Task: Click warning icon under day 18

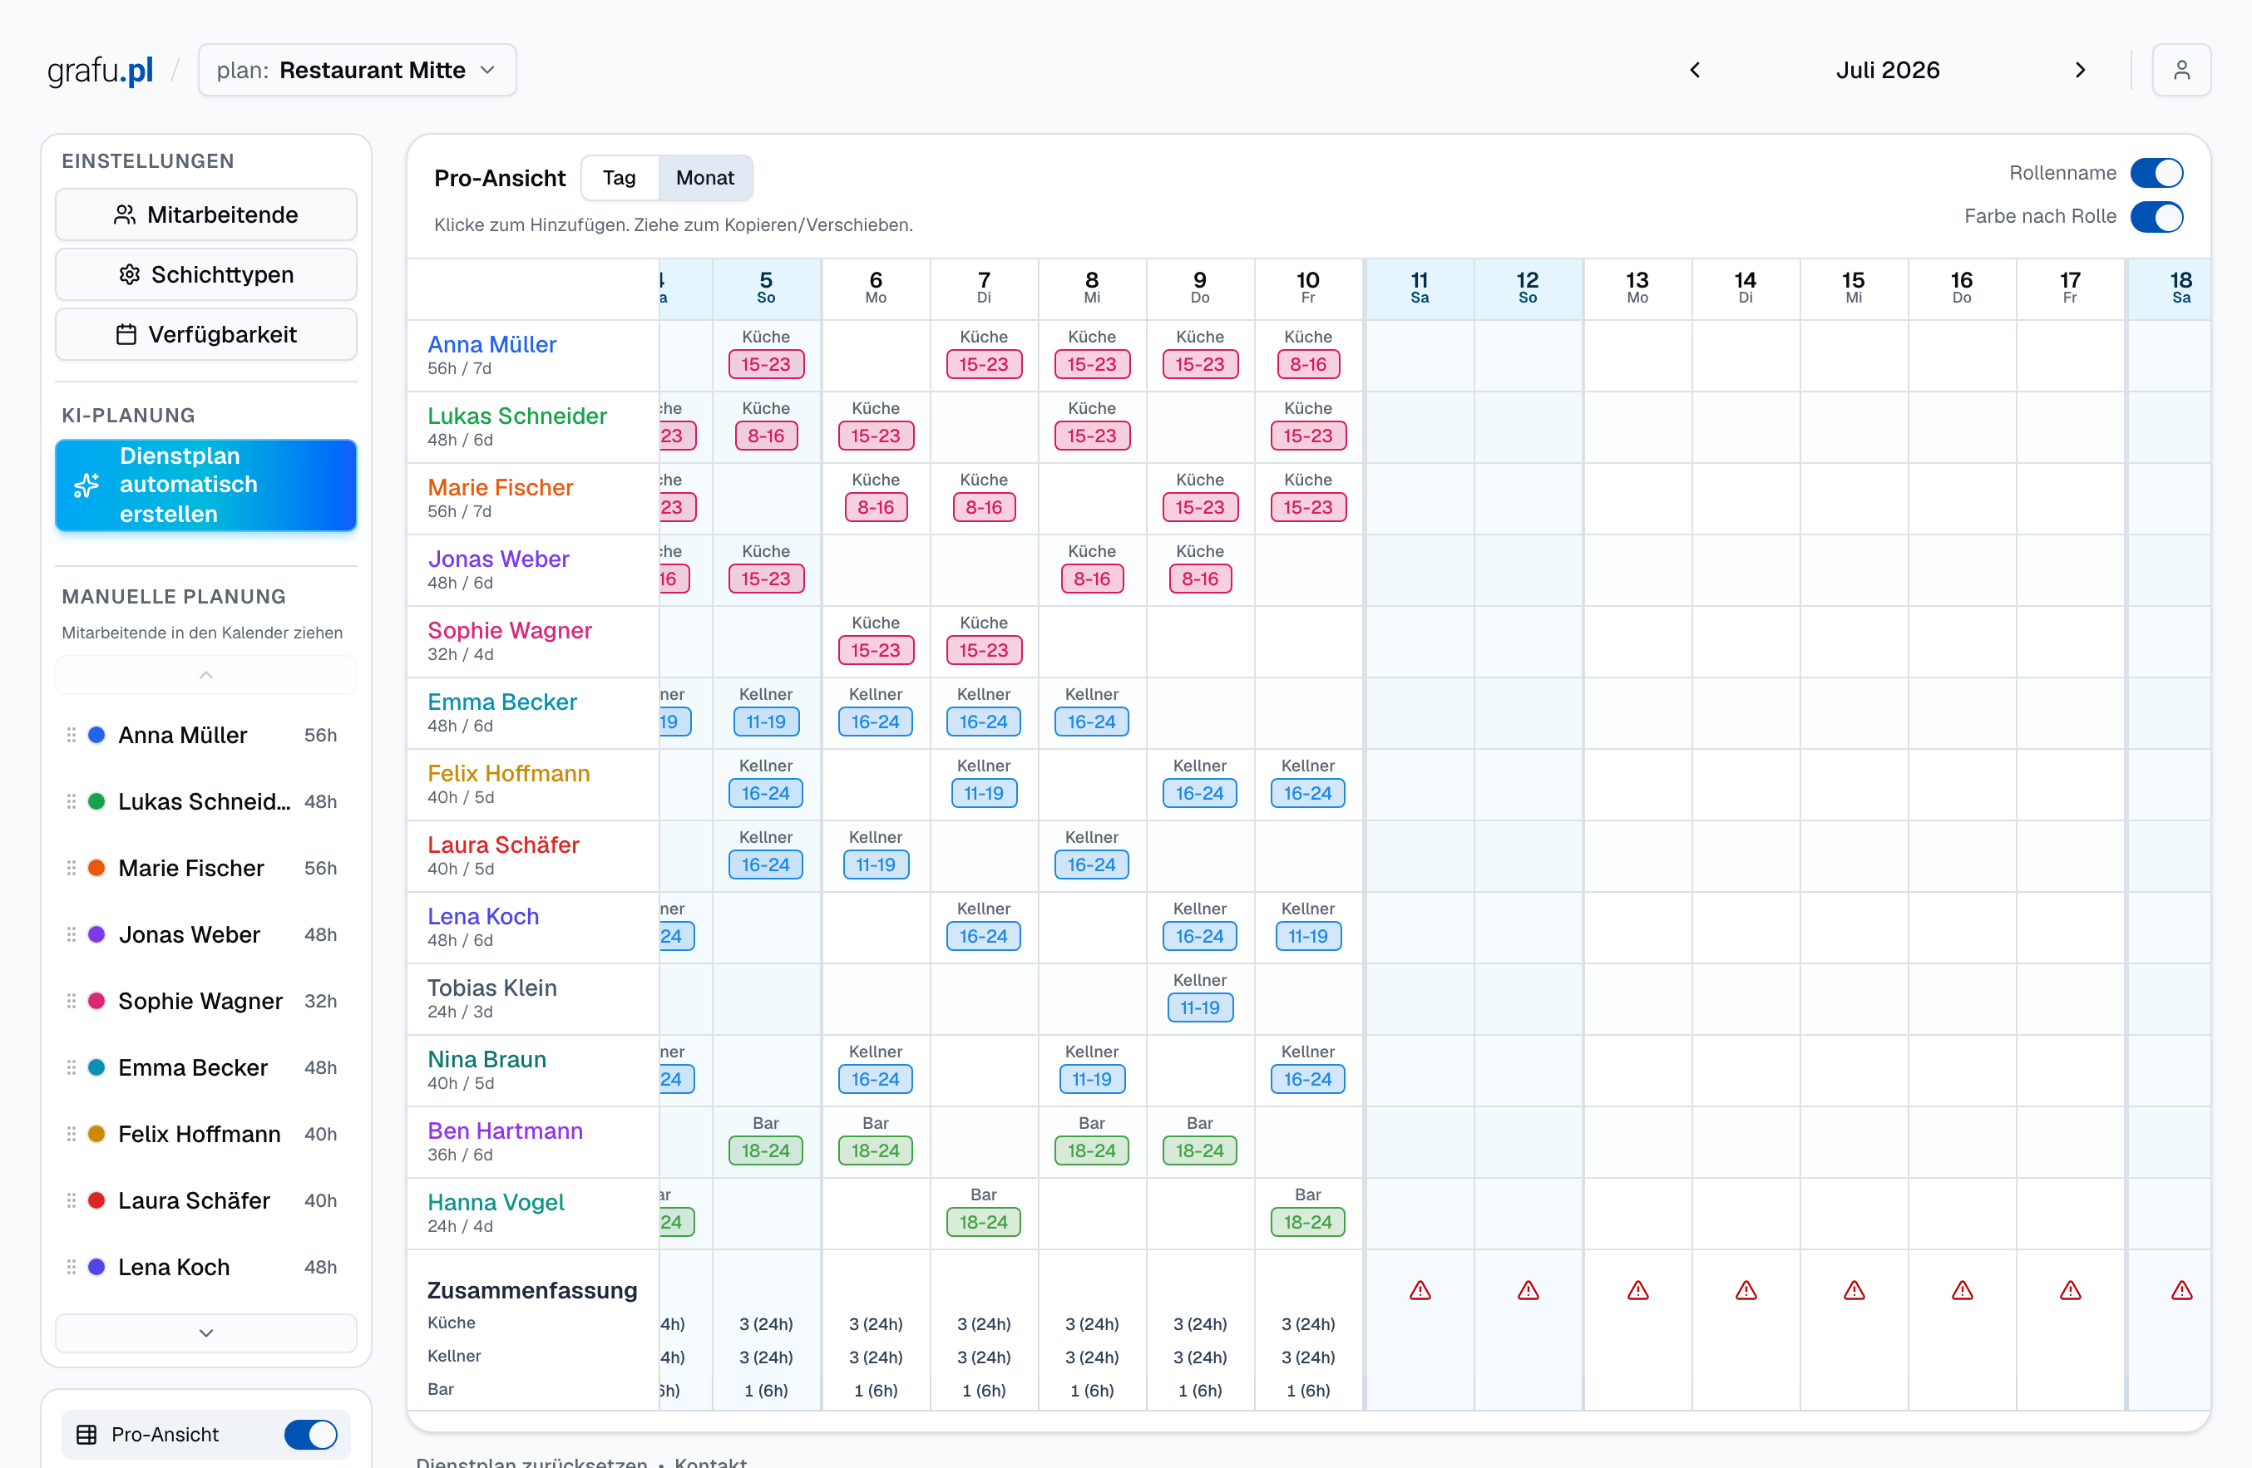Action: pyautogui.click(x=2182, y=1290)
